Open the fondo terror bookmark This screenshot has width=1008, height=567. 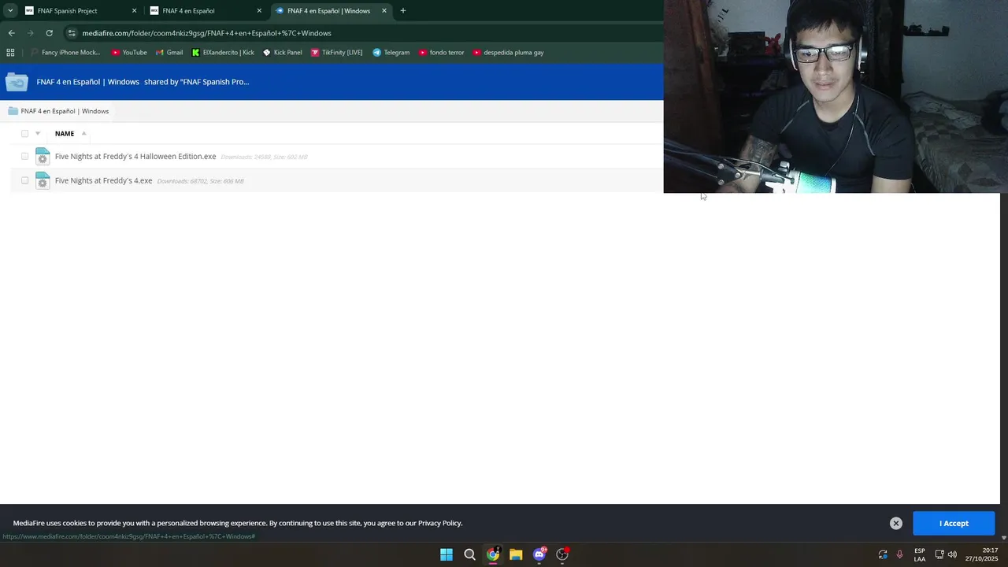[x=441, y=53]
